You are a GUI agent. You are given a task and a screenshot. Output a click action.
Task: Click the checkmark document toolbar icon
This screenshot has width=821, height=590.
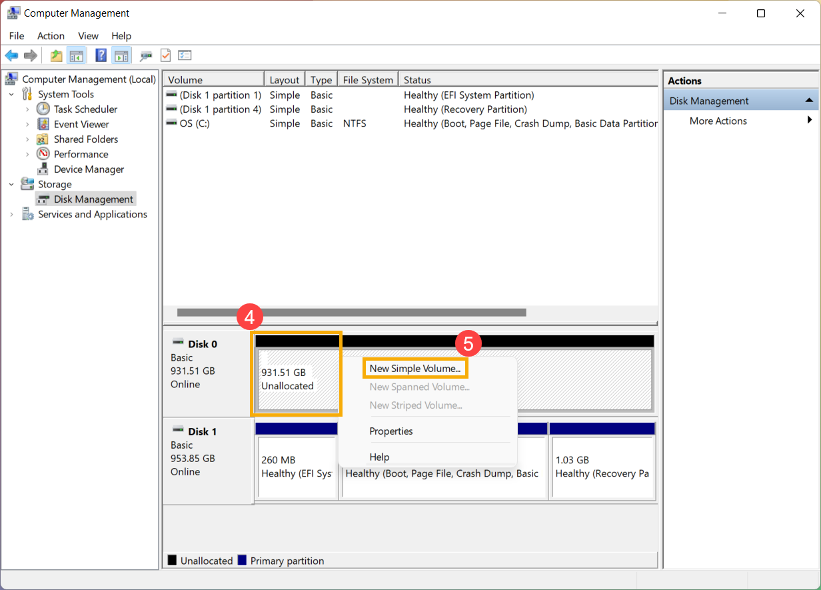click(x=165, y=56)
